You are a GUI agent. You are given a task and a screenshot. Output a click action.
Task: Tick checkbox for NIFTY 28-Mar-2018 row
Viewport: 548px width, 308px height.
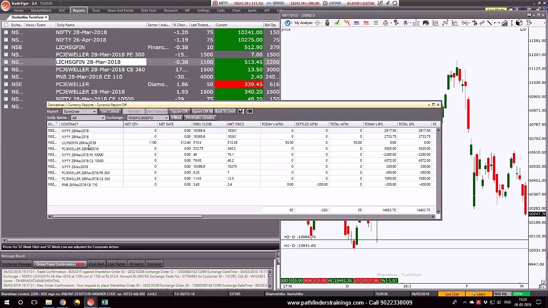(x=6, y=32)
